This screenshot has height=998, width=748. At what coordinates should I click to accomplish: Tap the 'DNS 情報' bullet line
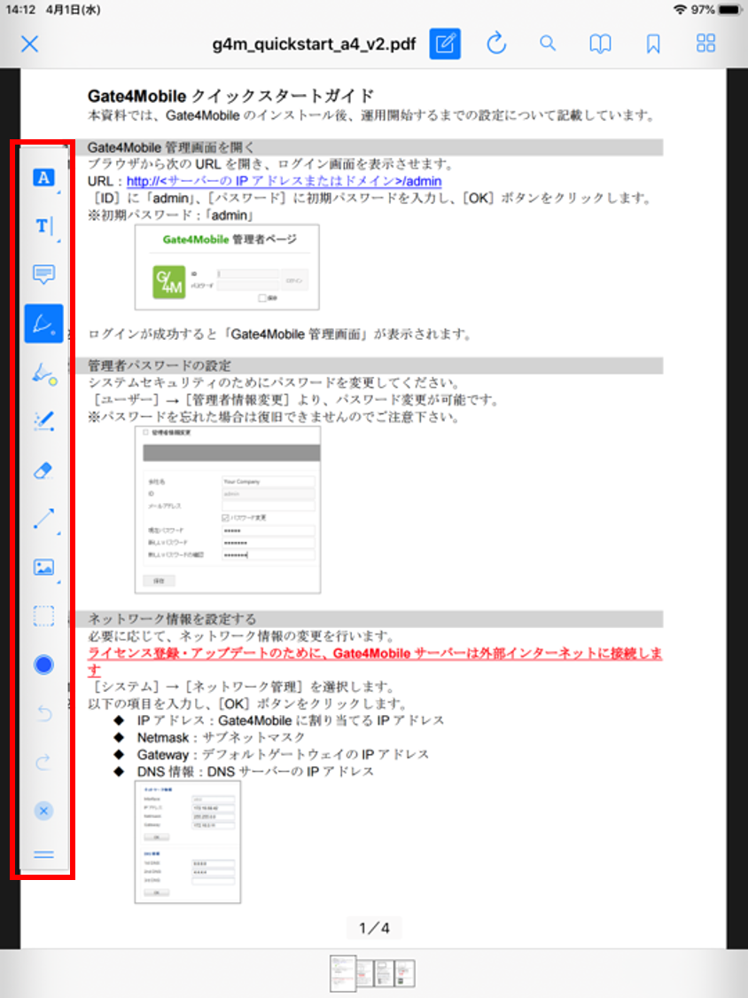pos(255,772)
